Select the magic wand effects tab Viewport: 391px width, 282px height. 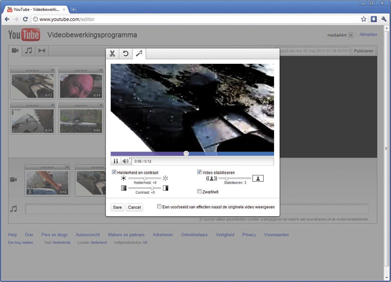pyautogui.click(x=139, y=54)
